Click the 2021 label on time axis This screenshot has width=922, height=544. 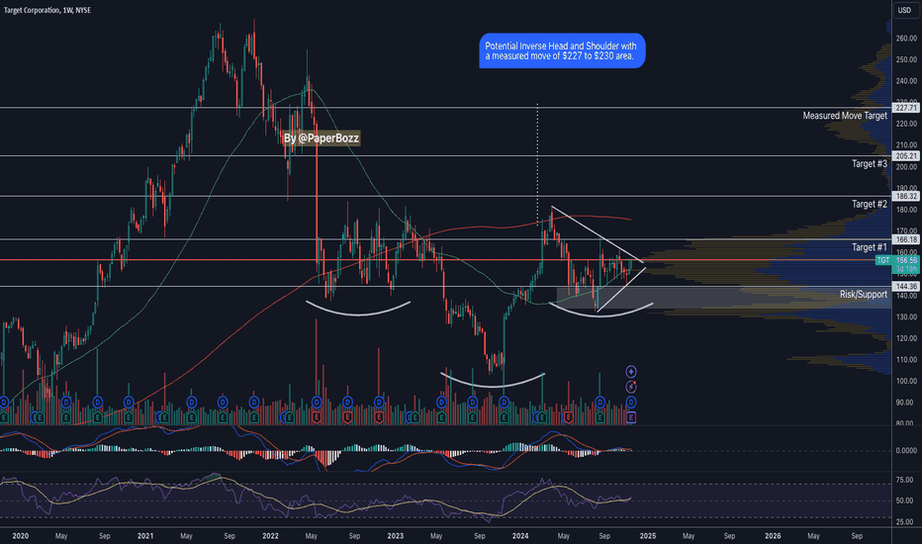click(145, 536)
